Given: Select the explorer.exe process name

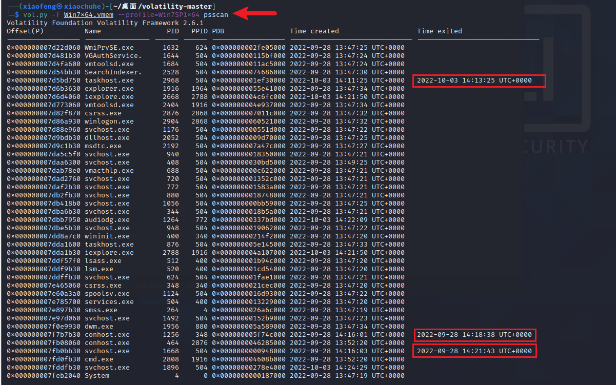Looking at the screenshot, I should coord(109,89).
